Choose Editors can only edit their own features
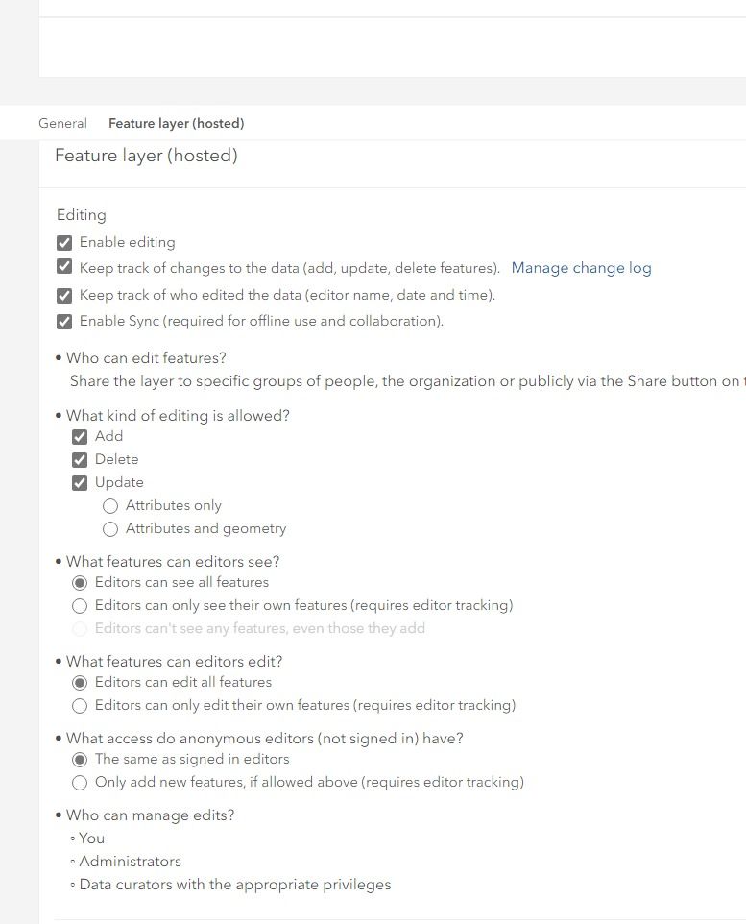Viewport: 746px width, 924px height. coord(80,706)
